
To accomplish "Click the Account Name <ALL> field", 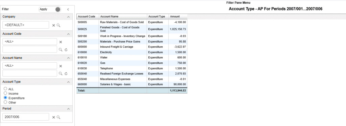I will click(30, 66).
